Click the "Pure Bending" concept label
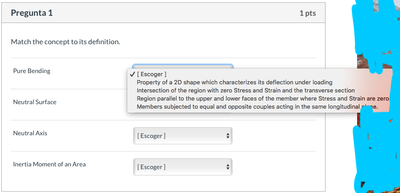400x193 pixels. click(32, 71)
